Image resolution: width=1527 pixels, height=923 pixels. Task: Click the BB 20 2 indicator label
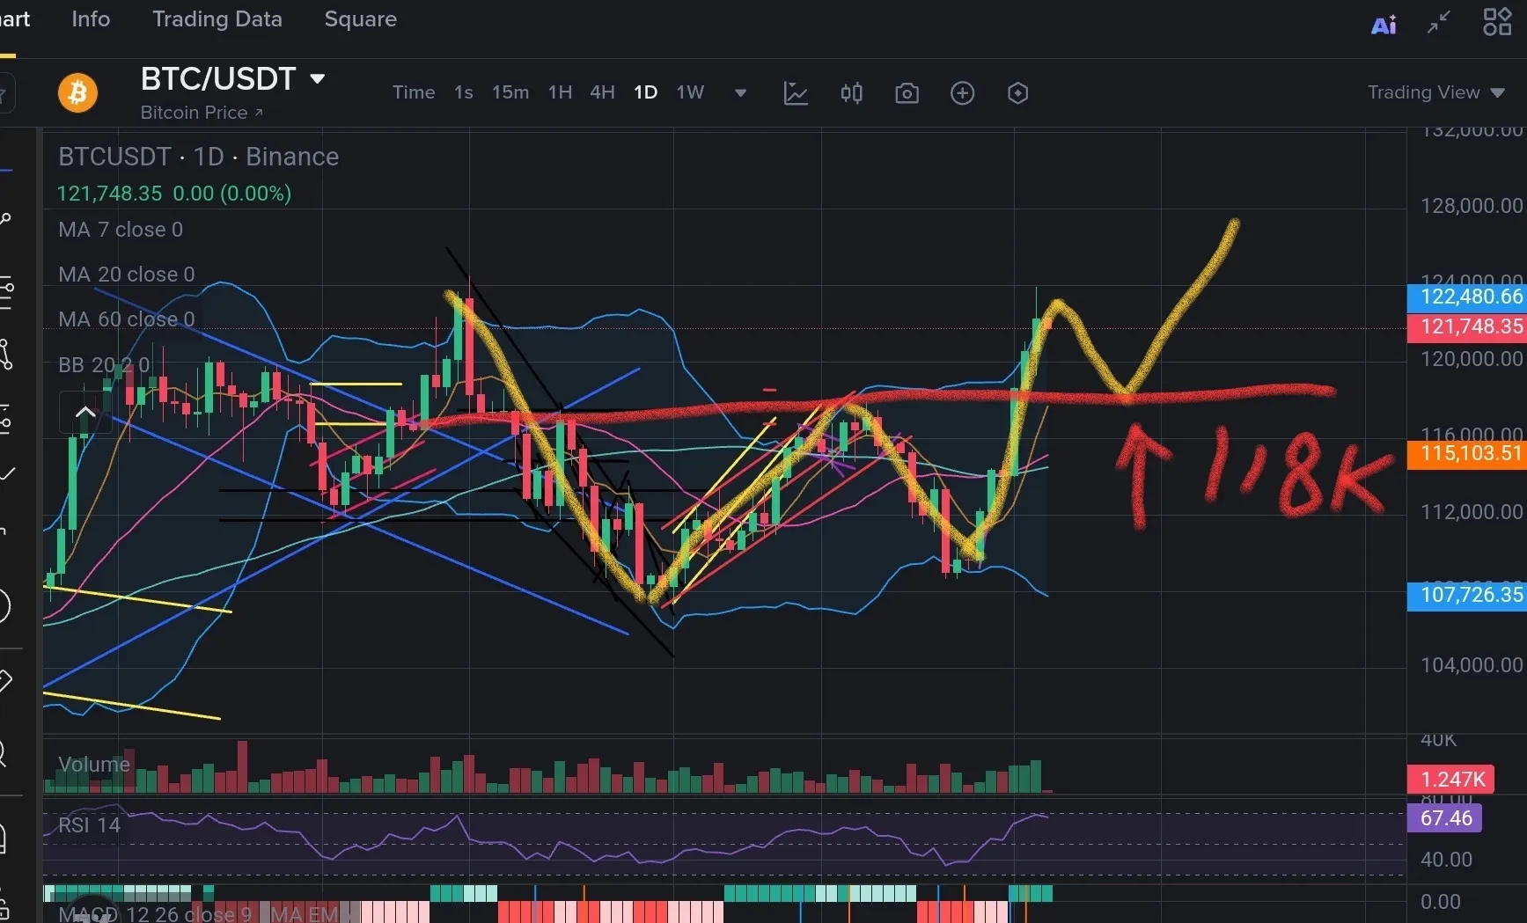(104, 364)
